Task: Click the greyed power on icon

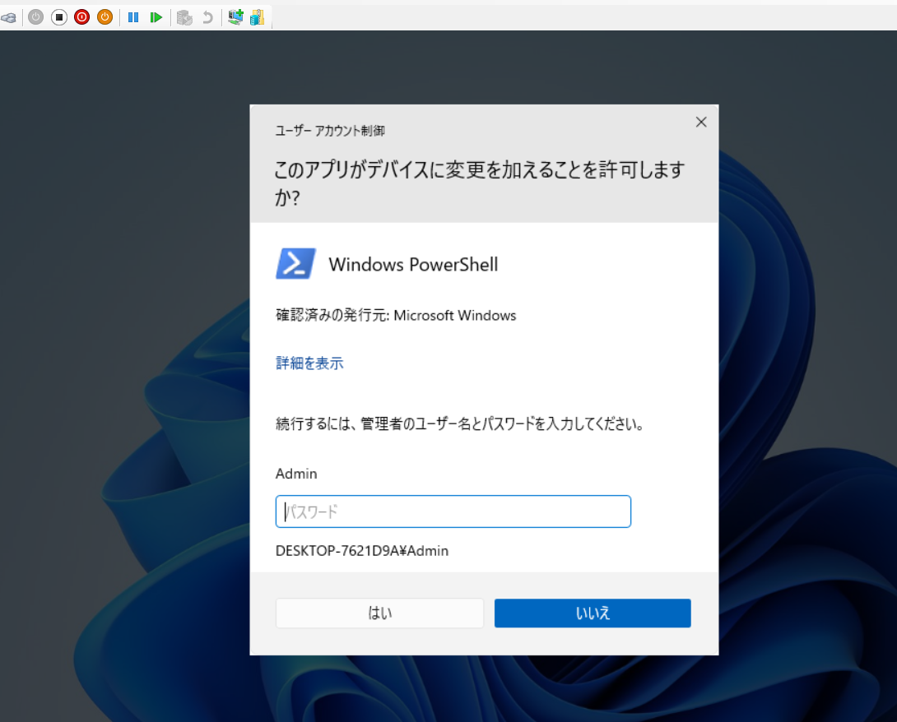Action: (35, 16)
